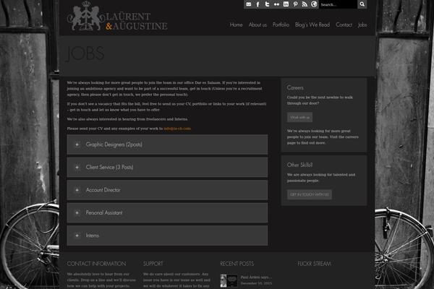Viewport: 434px width, 289px height.
Task: Click the Contact Information footer heading
Action: pos(96,264)
